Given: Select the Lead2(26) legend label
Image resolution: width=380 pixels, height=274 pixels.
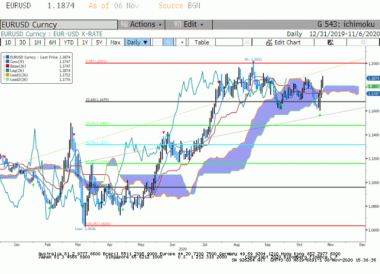Looking at the screenshot, I should (x=19, y=80).
